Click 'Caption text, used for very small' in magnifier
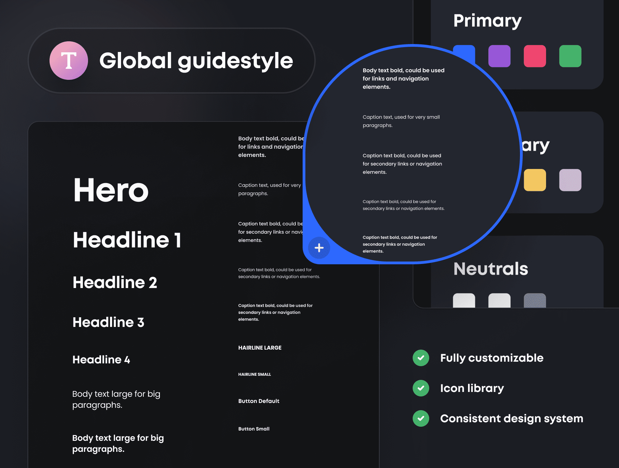 pos(401,121)
